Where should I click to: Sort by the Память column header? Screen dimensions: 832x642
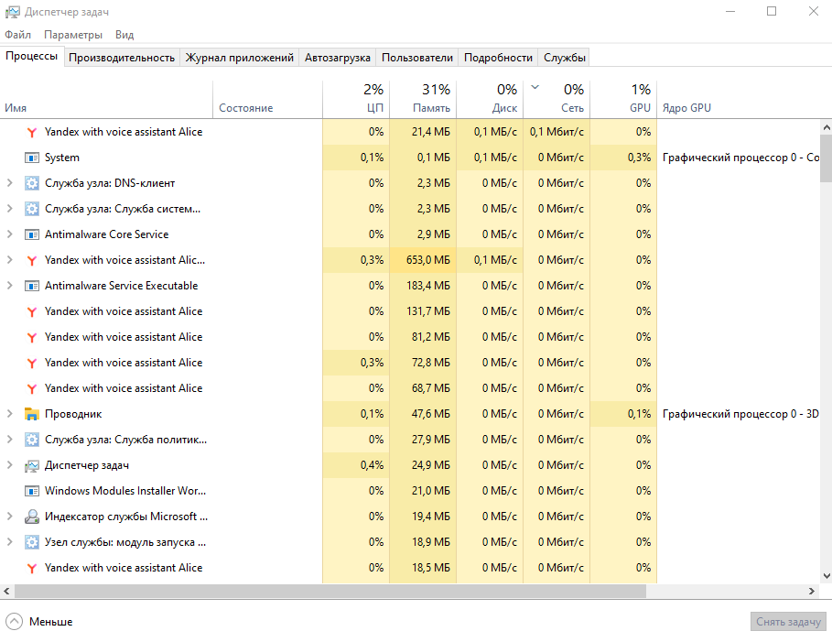click(x=423, y=99)
